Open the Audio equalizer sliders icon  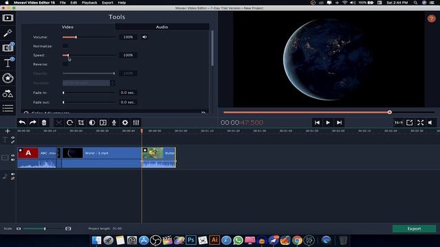click(x=136, y=123)
